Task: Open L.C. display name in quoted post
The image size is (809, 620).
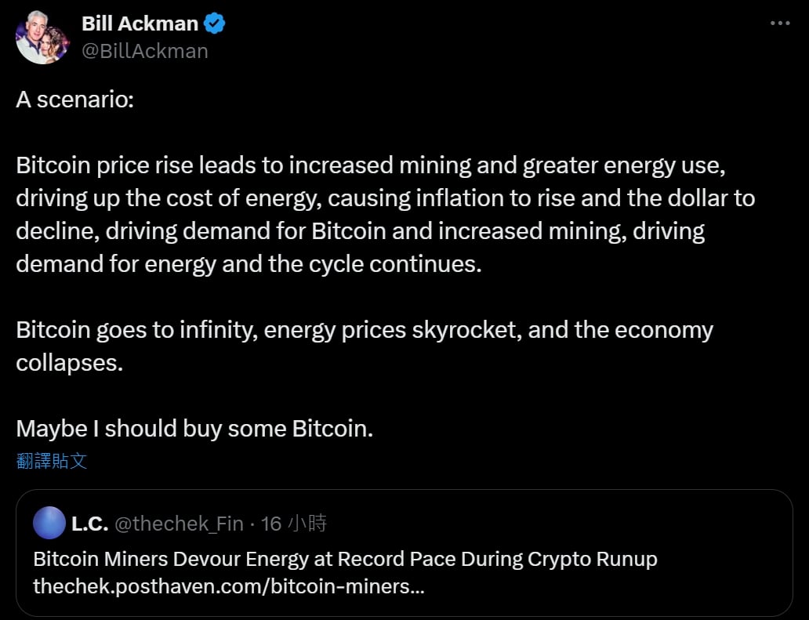Action: (x=89, y=524)
